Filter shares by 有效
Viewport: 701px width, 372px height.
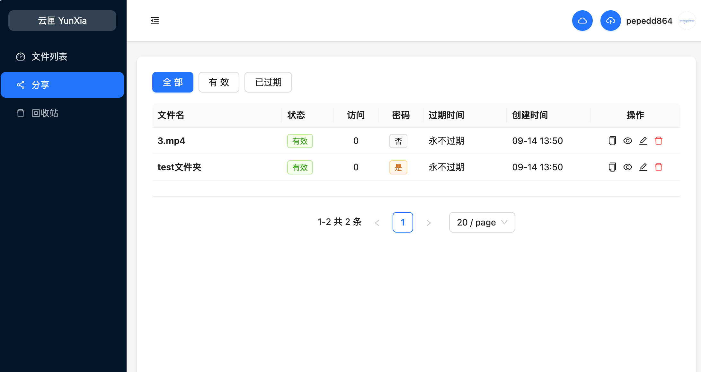pos(219,82)
